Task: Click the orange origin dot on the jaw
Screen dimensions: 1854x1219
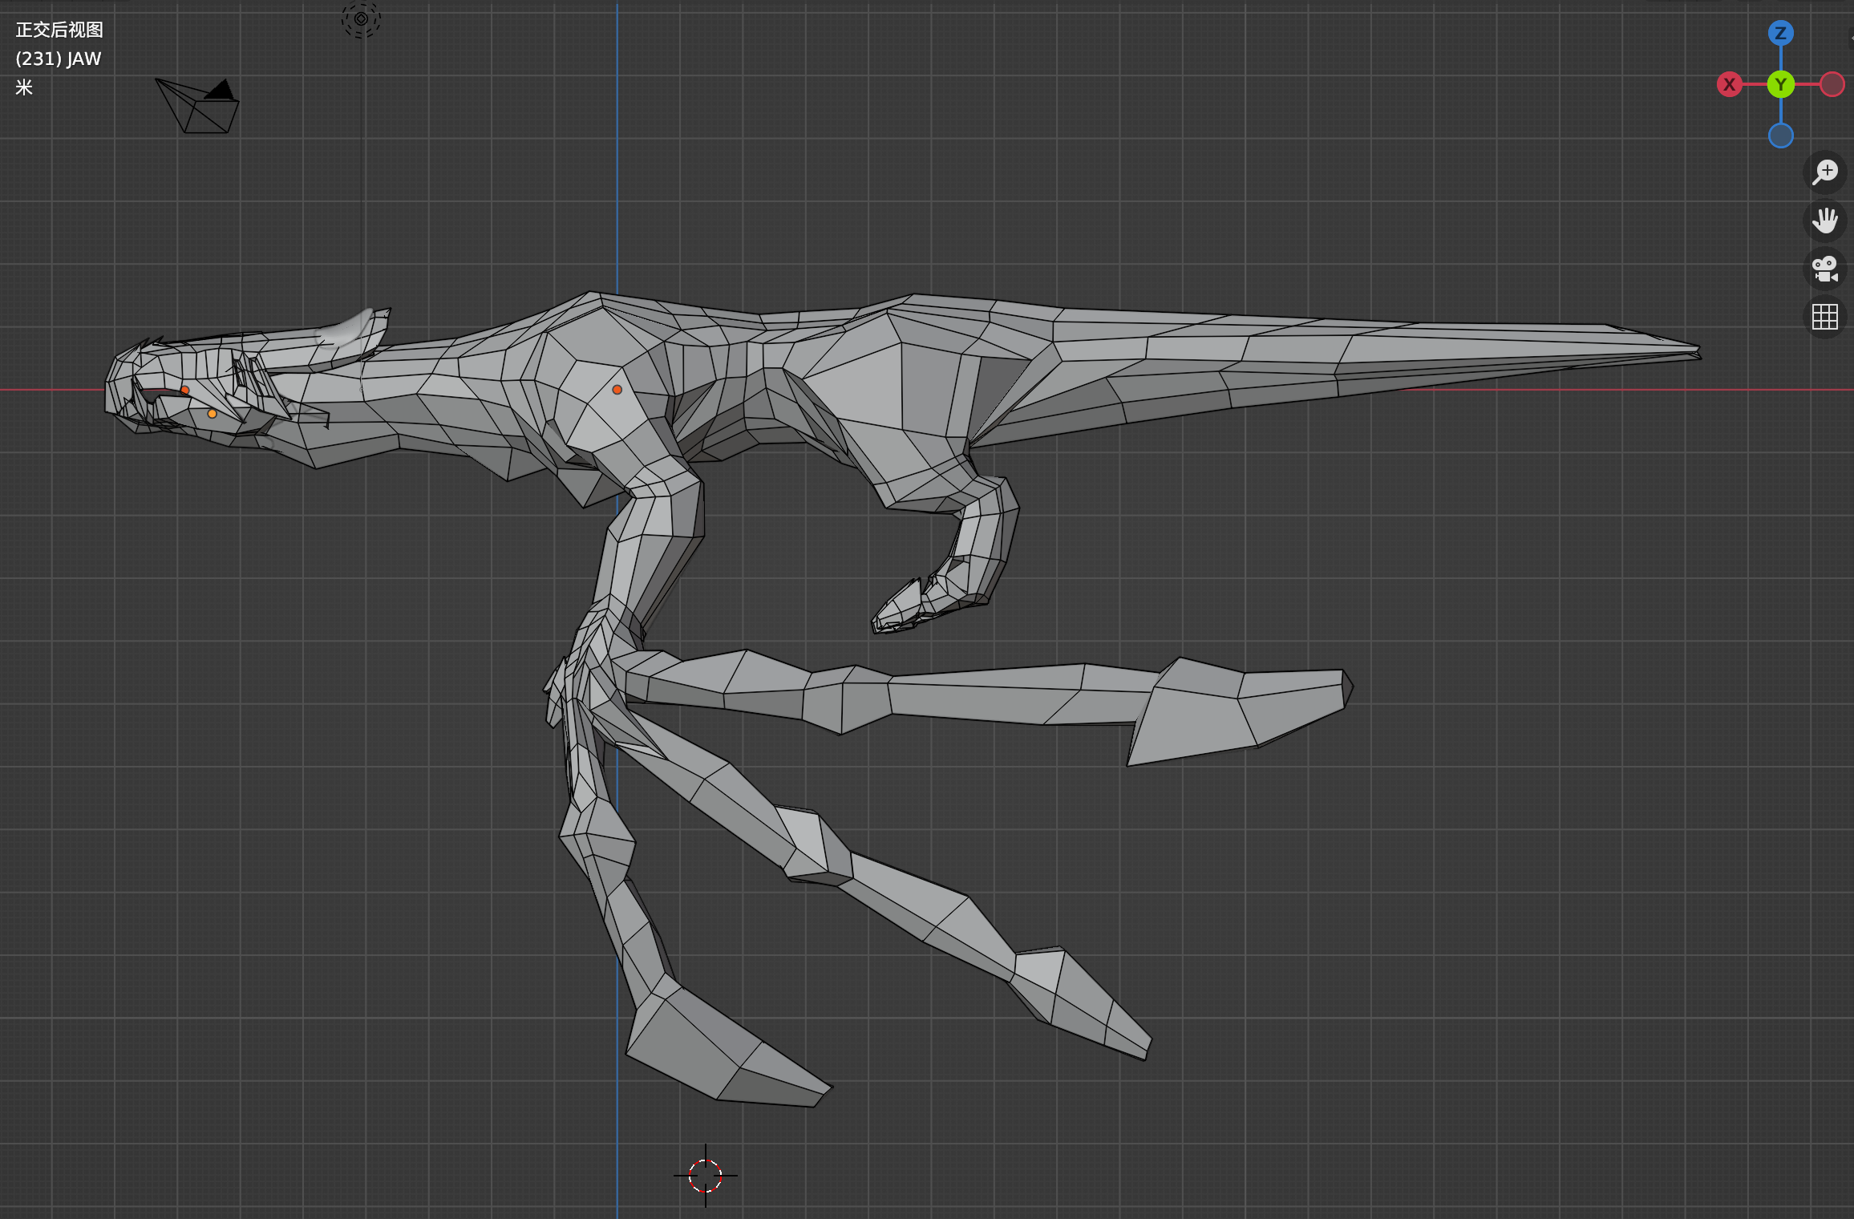Action: pyautogui.click(x=212, y=414)
